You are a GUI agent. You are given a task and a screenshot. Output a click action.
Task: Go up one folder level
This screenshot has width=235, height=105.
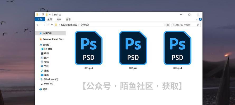tap(52, 25)
